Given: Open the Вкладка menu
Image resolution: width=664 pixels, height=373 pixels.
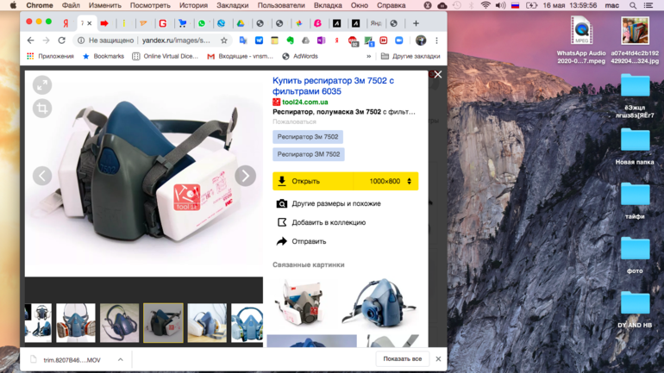Looking at the screenshot, I should (328, 5).
